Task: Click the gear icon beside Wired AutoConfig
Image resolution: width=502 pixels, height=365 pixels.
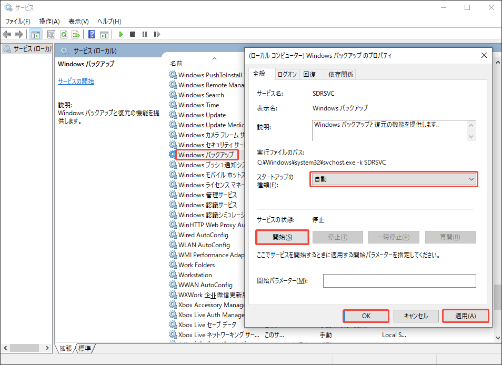Action: (173, 235)
